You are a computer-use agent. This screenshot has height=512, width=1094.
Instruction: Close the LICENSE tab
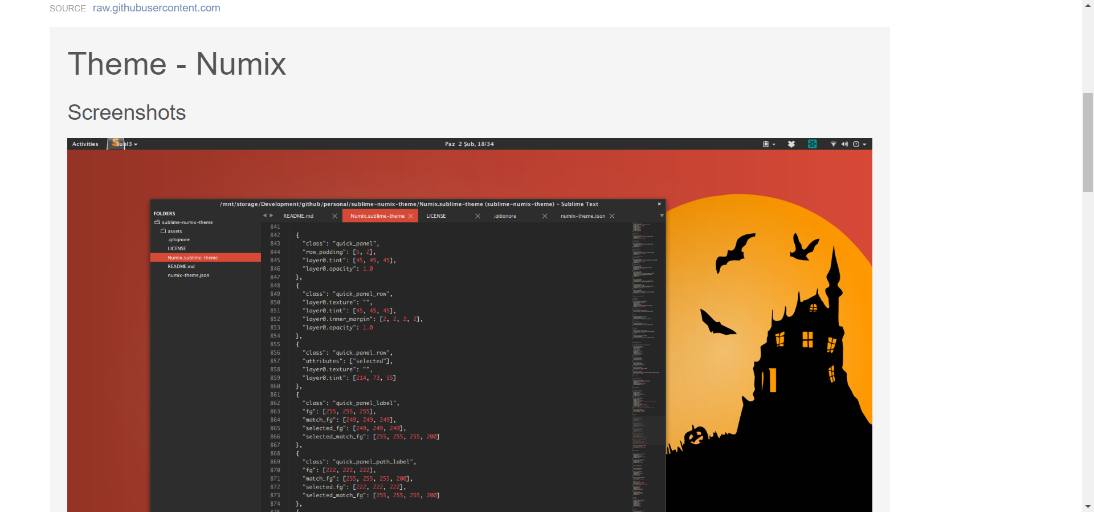coord(478,216)
